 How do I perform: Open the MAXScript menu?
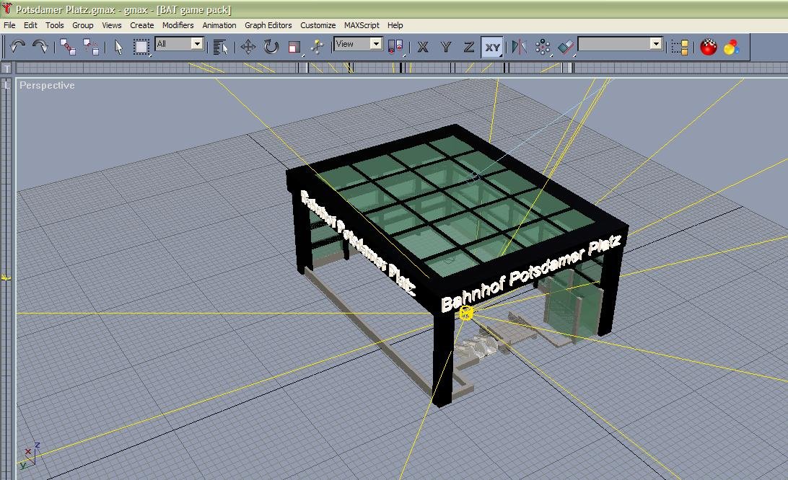coord(362,25)
